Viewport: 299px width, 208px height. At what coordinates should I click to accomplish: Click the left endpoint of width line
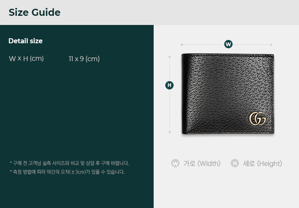point(182,45)
